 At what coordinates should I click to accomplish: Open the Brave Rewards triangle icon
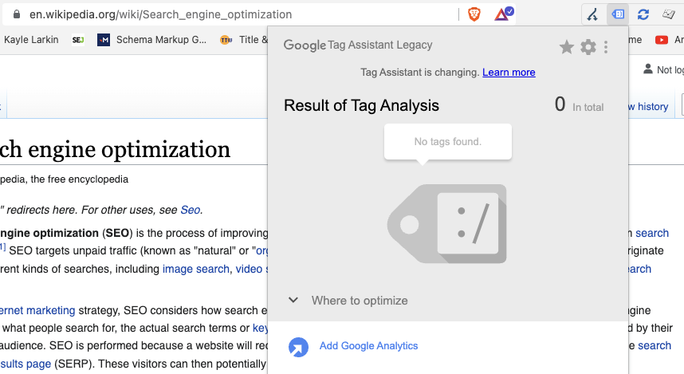pyautogui.click(x=503, y=14)
